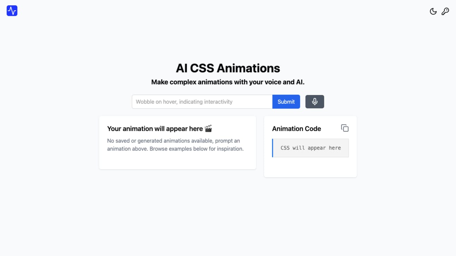This screenshot has height=256, width=456.
Task: Toggle dark mode with the moon icon
Action: [433, 11]
